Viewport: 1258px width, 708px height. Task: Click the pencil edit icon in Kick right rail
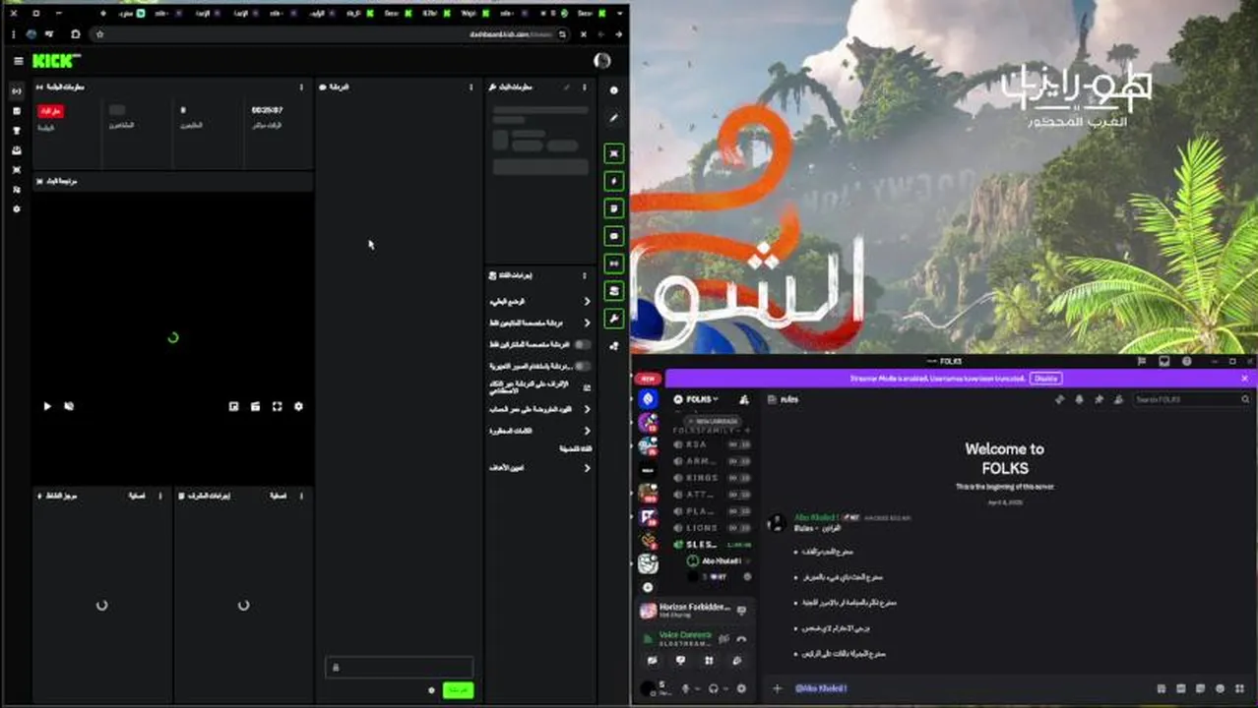[614, 118]
